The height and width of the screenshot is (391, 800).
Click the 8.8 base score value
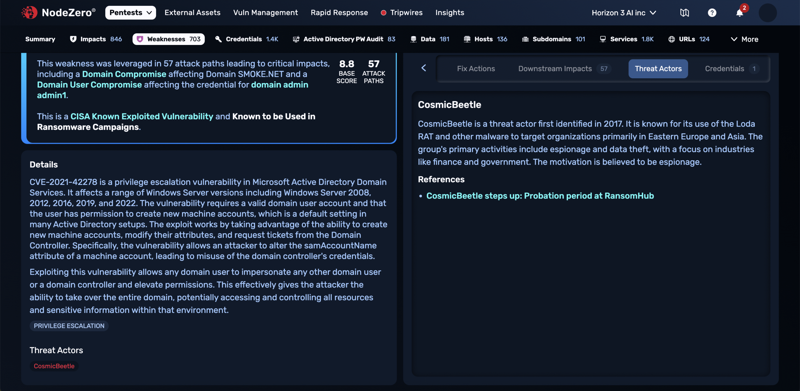click(x=346, y=64)
